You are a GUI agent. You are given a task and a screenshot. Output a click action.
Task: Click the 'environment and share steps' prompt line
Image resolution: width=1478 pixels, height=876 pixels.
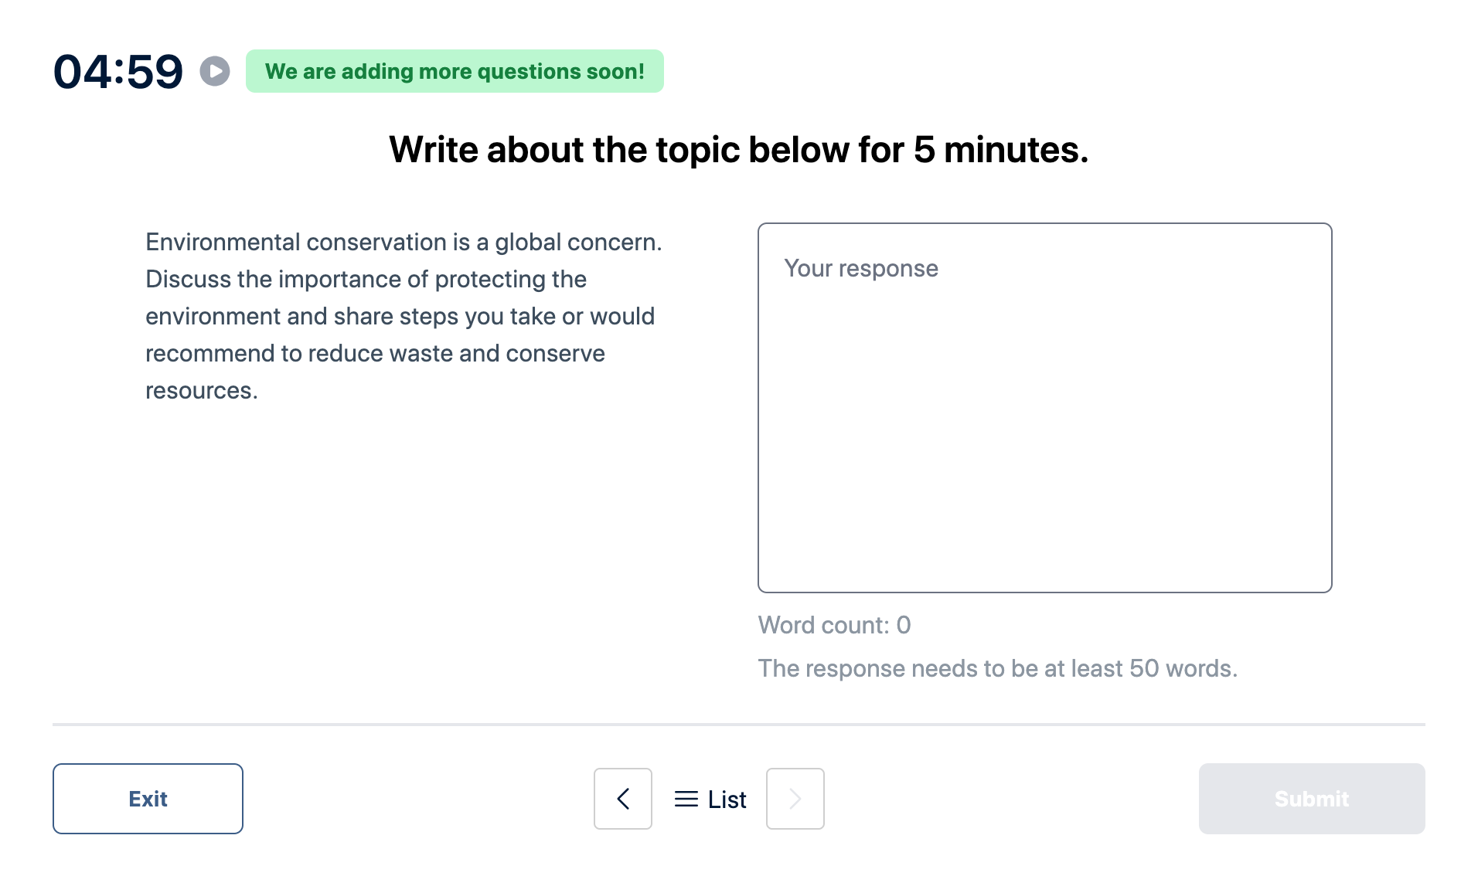click(400, 316)
